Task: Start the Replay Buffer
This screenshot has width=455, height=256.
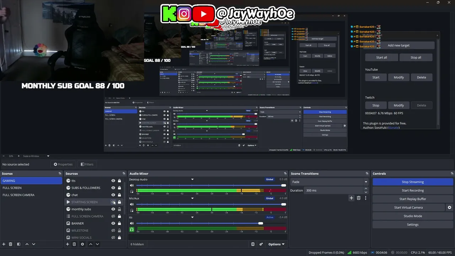Action: tap(413, 199)
